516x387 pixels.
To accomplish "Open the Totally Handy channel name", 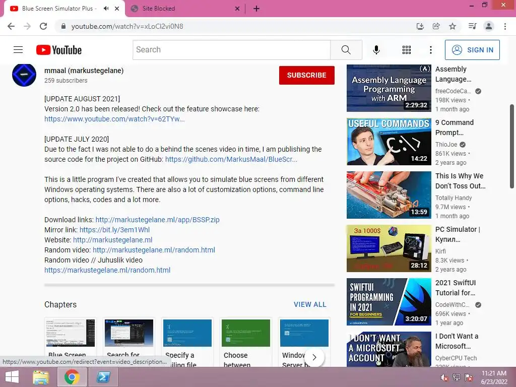I will (454, 198).
